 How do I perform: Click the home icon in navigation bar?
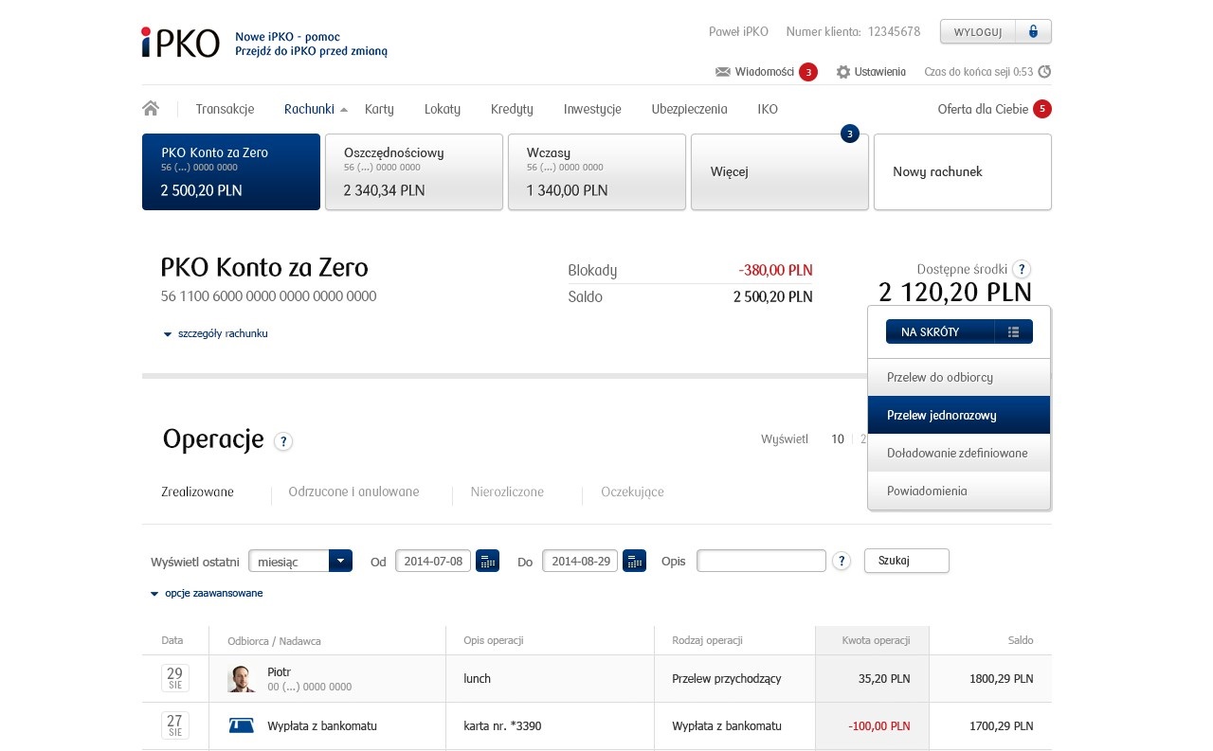tap(151, 109)
